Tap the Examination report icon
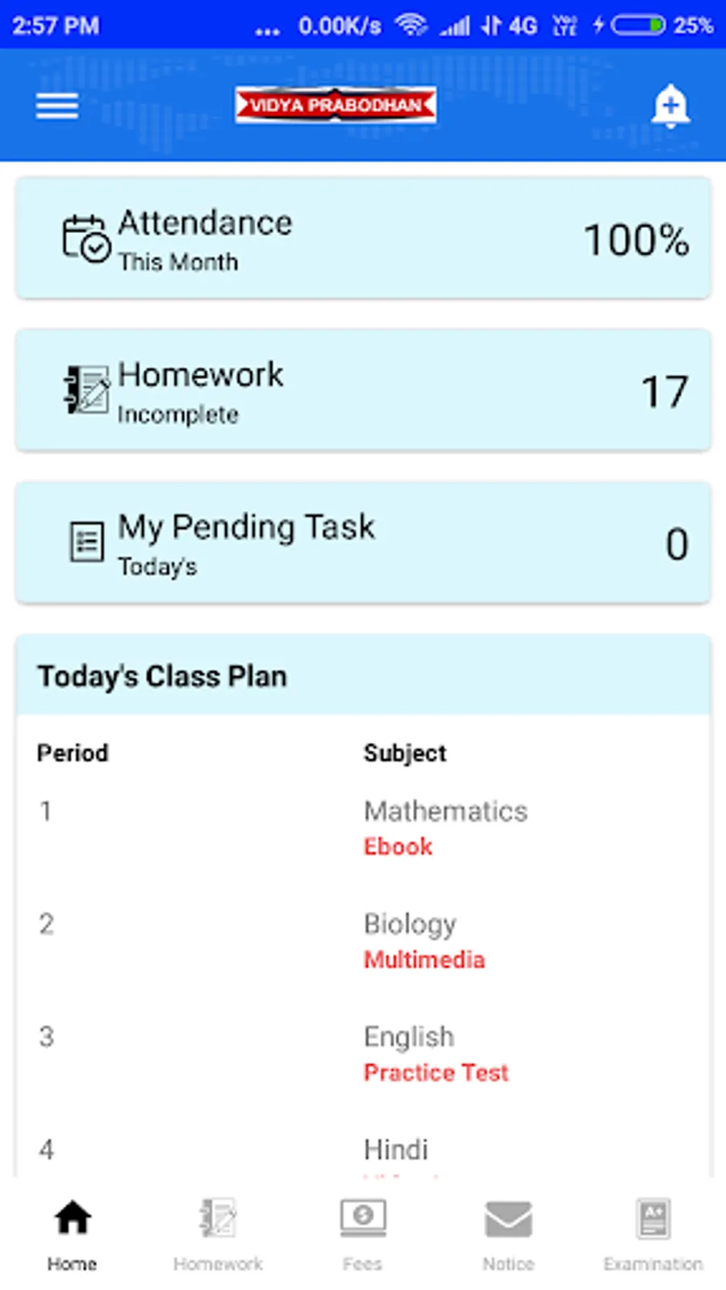The height and width of the screenshot is (1290, 726). (x=653, y=1218)
